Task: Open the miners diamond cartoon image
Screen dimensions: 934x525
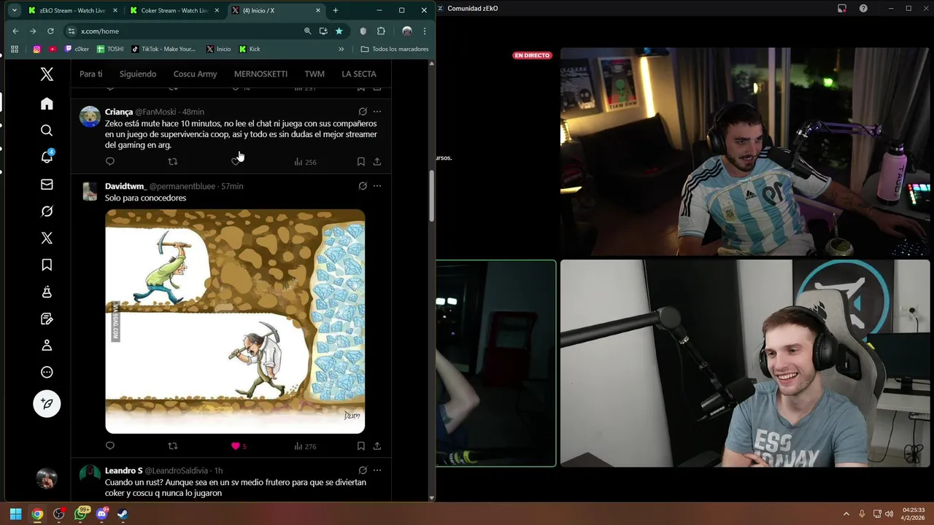Action: tap(235, 321)
